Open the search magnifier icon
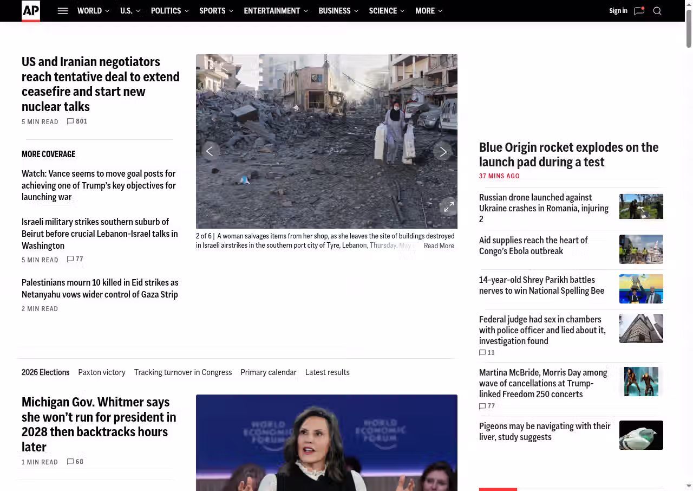693x491 pixels. [657, 11]
